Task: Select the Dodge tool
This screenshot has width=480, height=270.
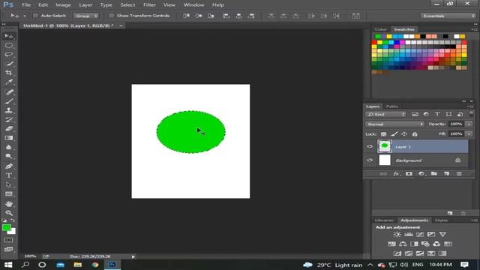Action: [9, 157]
